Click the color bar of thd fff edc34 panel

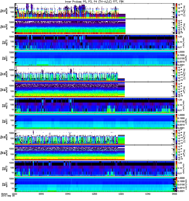(176, 74)
